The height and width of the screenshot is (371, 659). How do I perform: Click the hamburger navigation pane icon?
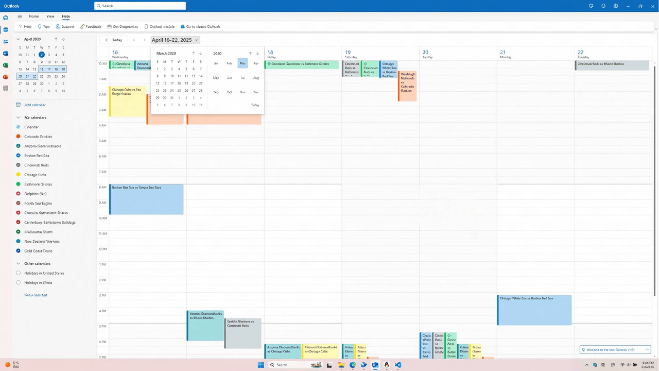[20, 16]
